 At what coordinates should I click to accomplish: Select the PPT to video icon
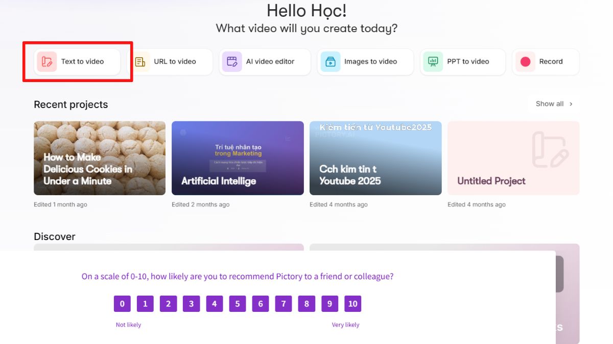(433, 62)
